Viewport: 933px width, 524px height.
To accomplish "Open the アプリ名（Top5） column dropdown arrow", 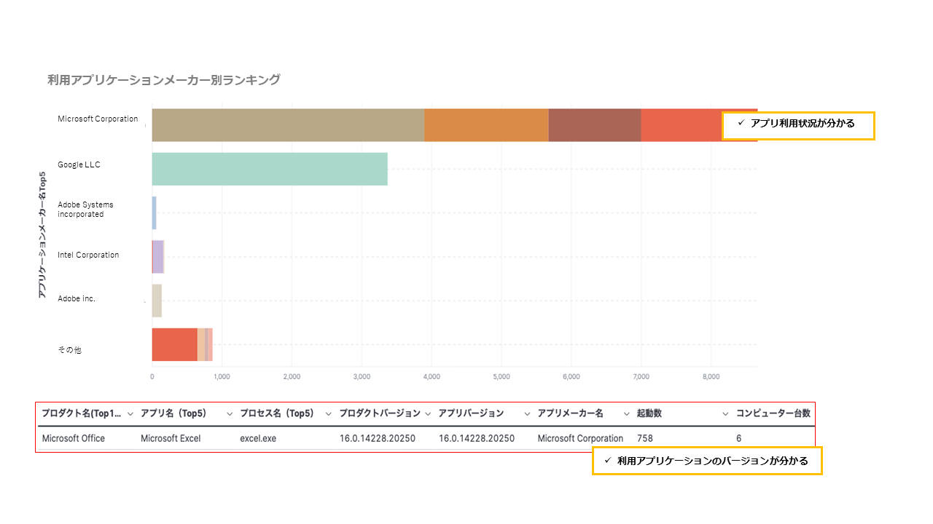I will click(230, 413).
